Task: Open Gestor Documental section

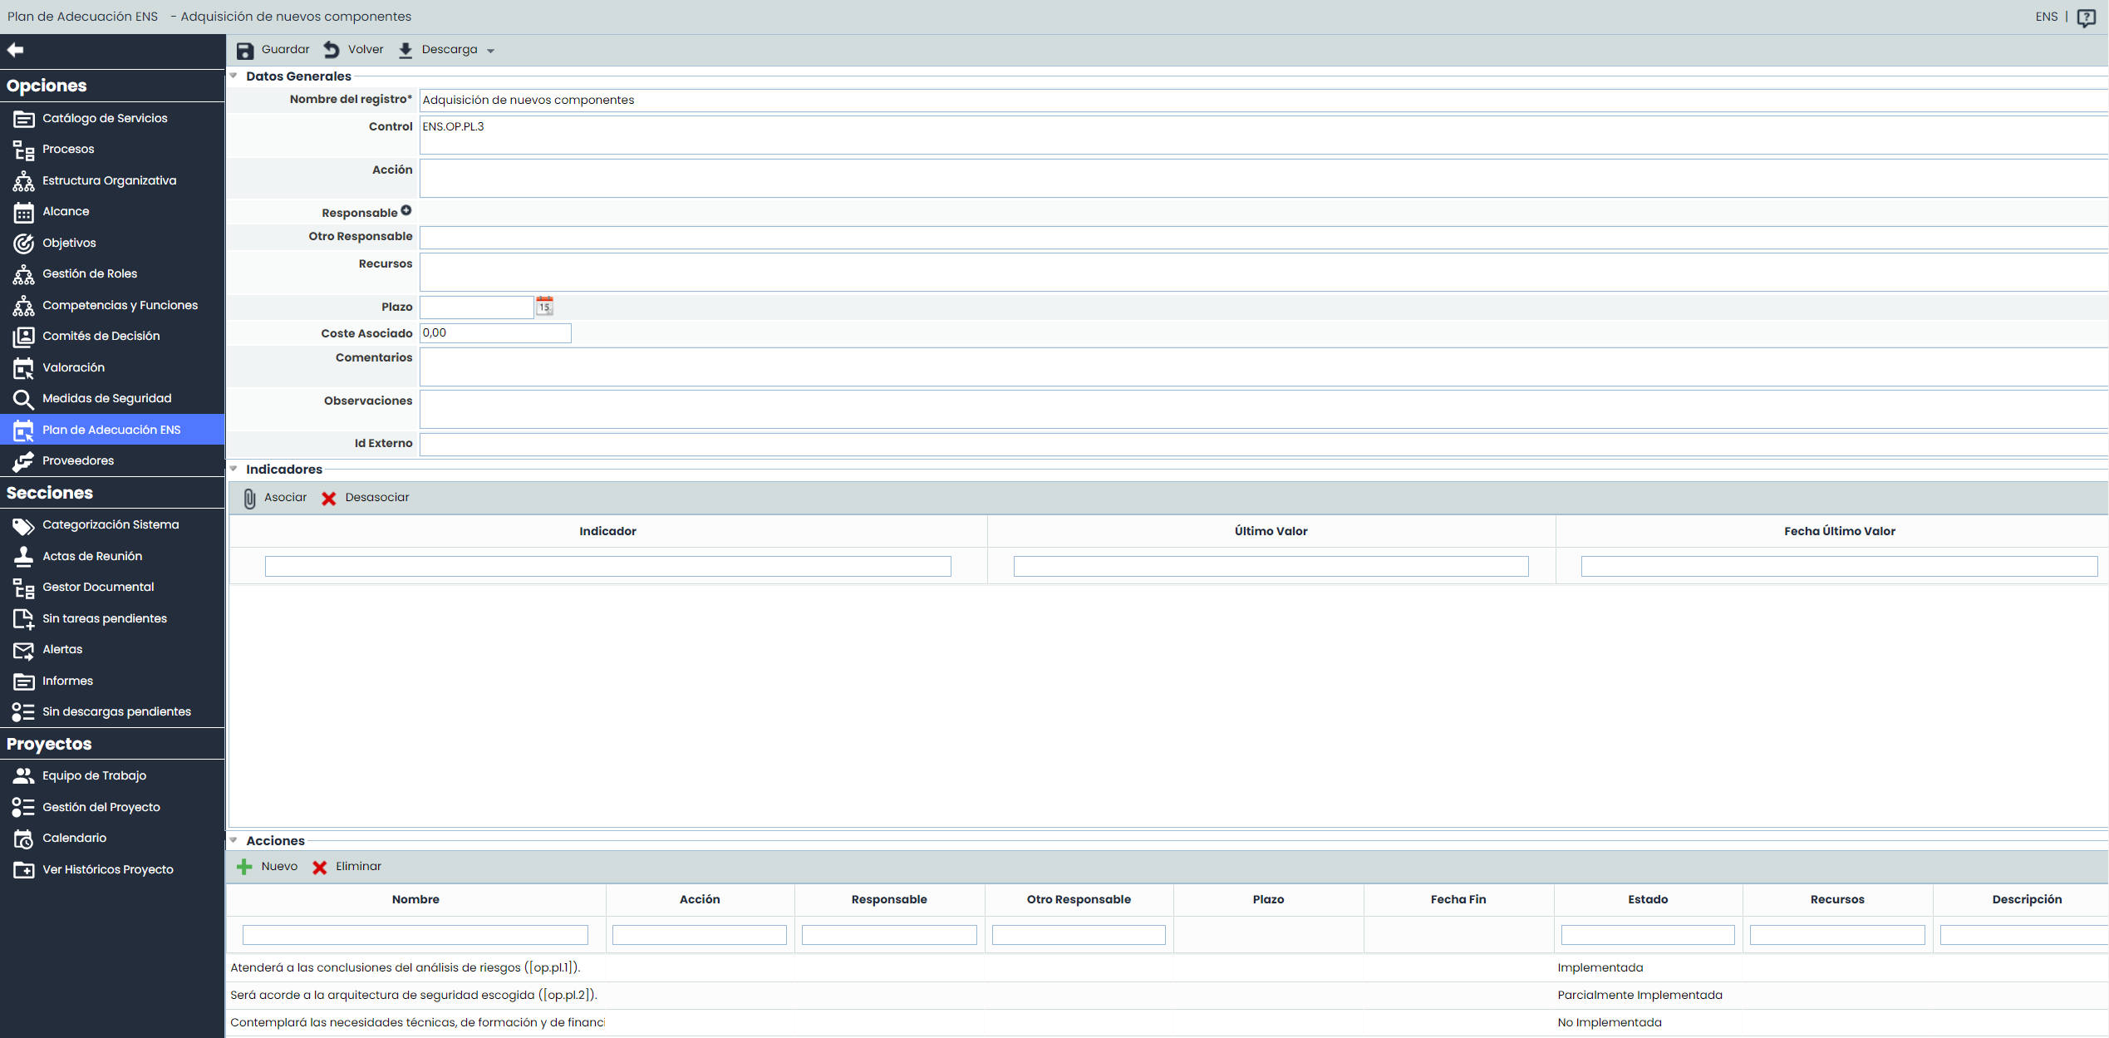Action: point(98,588)
